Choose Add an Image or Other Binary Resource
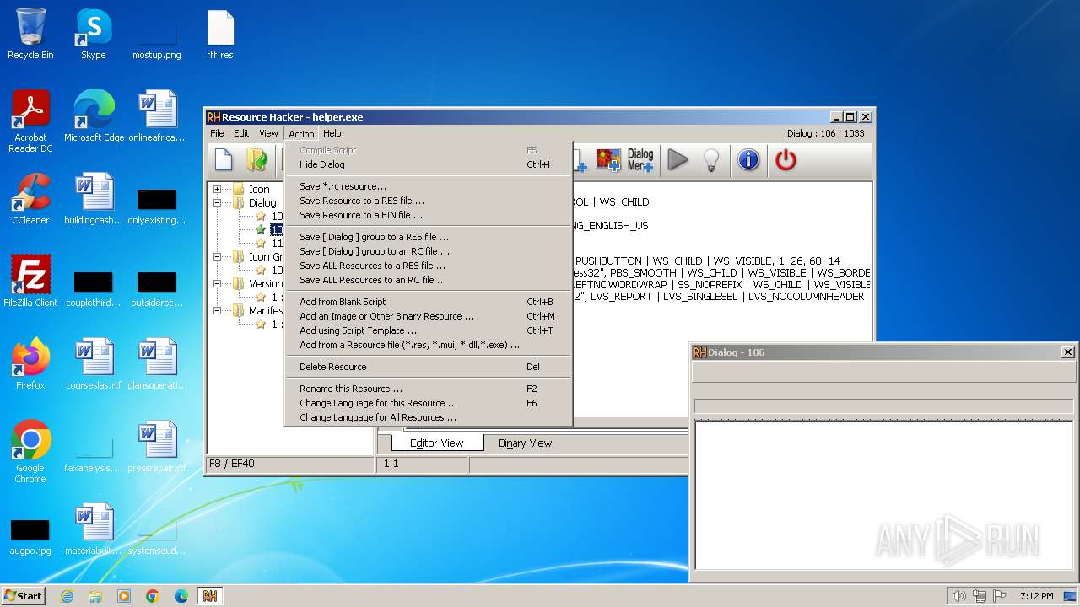The image size is (1080, 607). point(429,316)
